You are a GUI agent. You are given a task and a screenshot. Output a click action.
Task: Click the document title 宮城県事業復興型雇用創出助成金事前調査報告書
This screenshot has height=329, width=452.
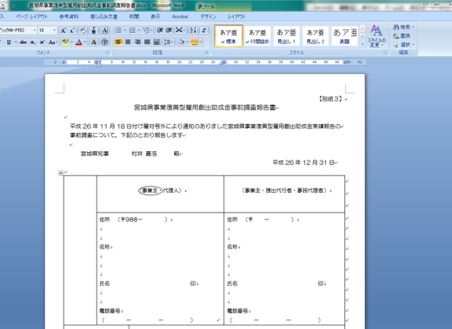click(x=204, y=108)
